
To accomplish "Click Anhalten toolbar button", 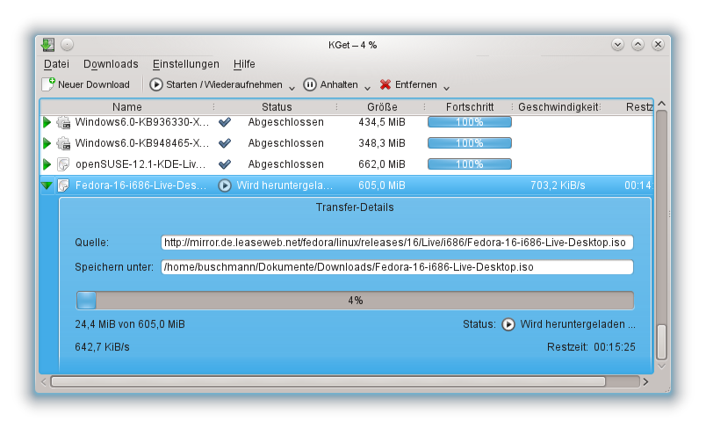I will tap(331, 84).
